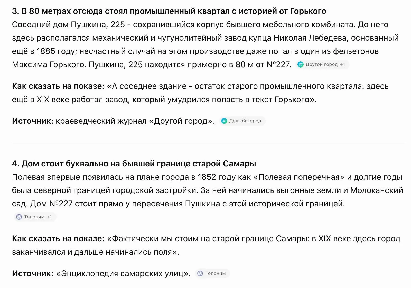411x288 pixels.
Task: Click the horizontal divider between sections 3 and 4
Action: click(209, 142)
